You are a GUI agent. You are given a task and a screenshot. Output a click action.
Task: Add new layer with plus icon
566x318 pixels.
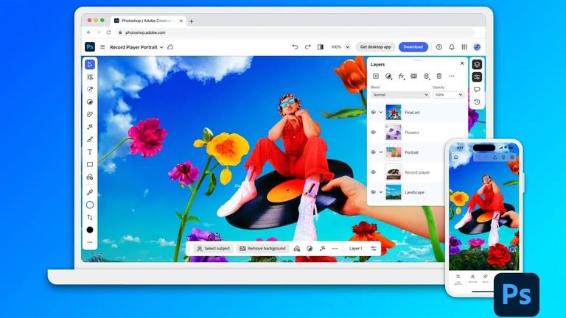375,76
